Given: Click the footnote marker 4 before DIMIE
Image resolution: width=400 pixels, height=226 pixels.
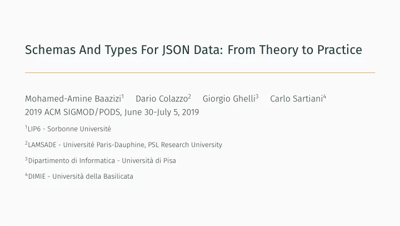Looking at the screenshot, I should click(x=26, y=175).
